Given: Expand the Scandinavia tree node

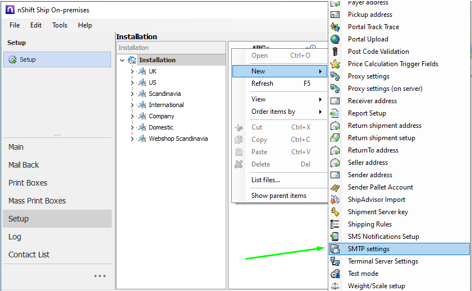Looking at the screenshot, I should click(x=132, y=94).
